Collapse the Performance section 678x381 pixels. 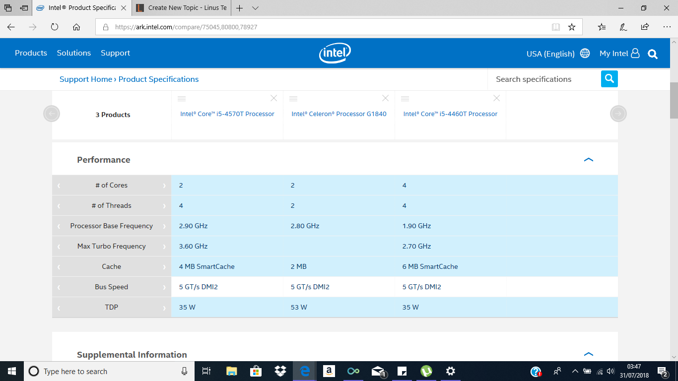589,160
